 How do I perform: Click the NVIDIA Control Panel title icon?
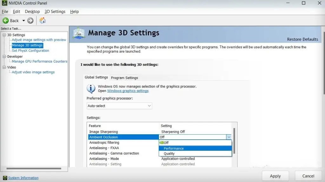(4, 3)
